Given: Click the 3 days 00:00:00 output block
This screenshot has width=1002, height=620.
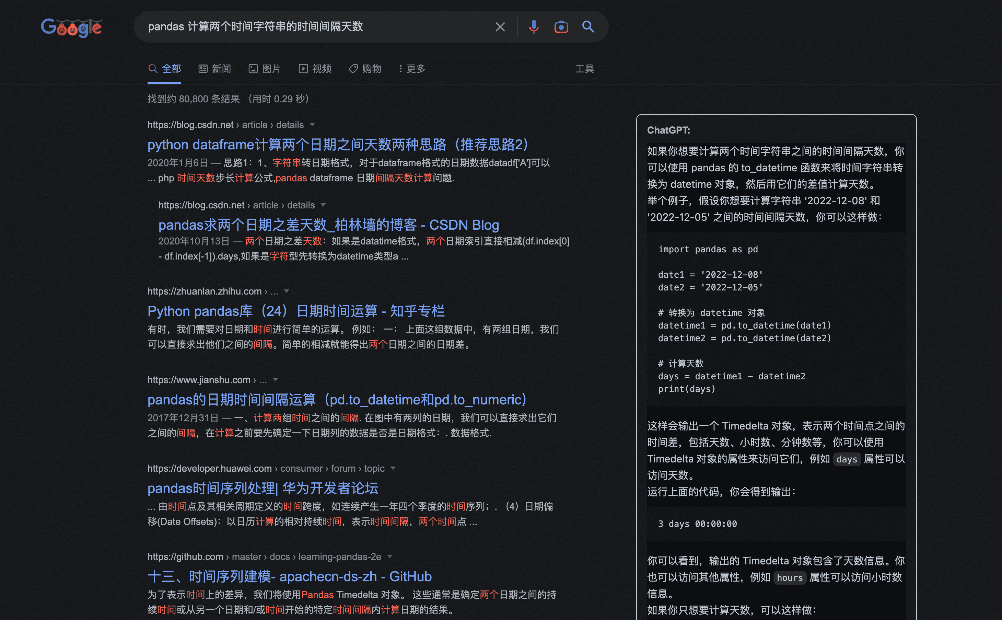Looking at the screenshot, I should pos(776,524).
